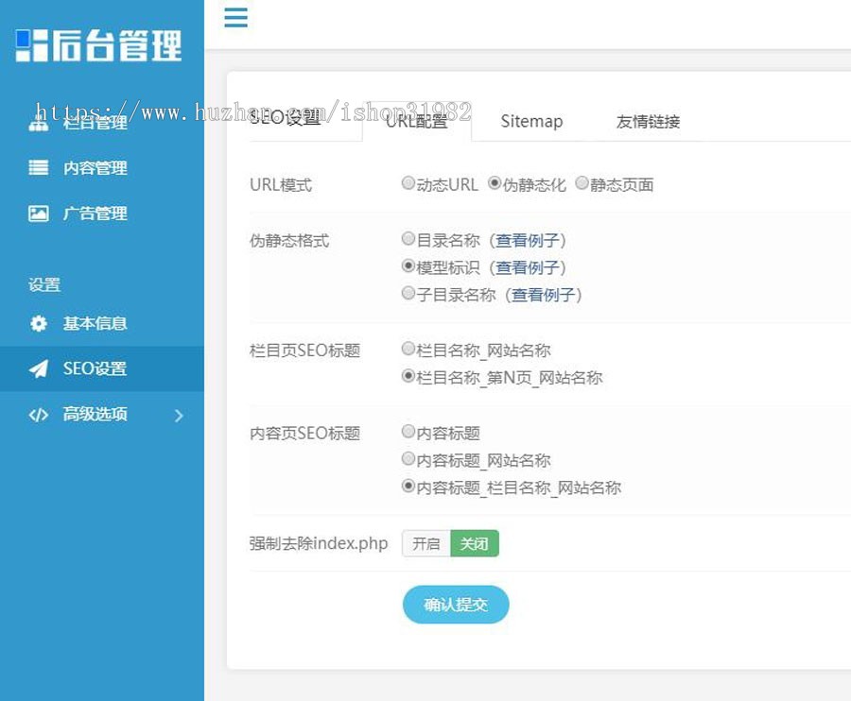The image size is (851, 701).
Task: Open 查看例子 link next to 子目录名称
Action: point(544,295)
